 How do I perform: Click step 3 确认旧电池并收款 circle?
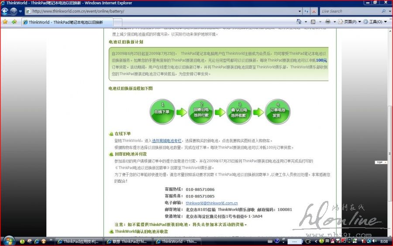239,111
